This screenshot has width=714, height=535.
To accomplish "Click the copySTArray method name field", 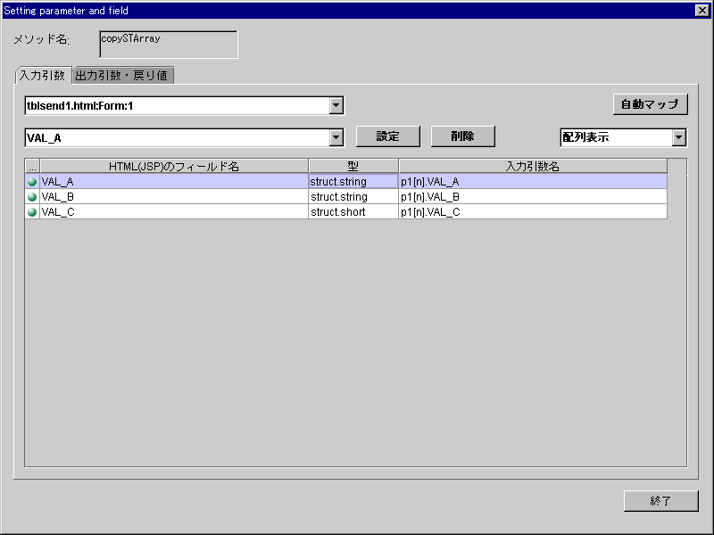I will click(x=168, y=45).
